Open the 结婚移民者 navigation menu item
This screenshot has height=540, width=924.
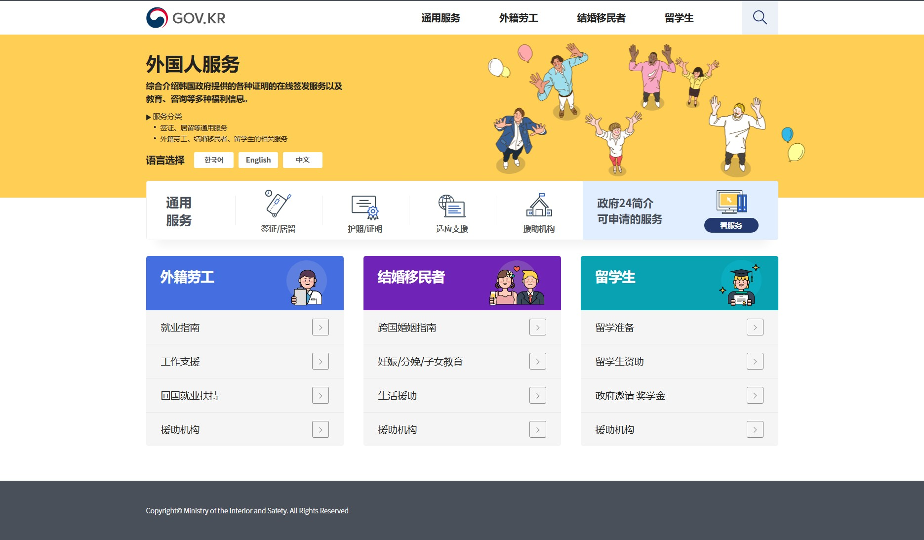pos(601,17)
